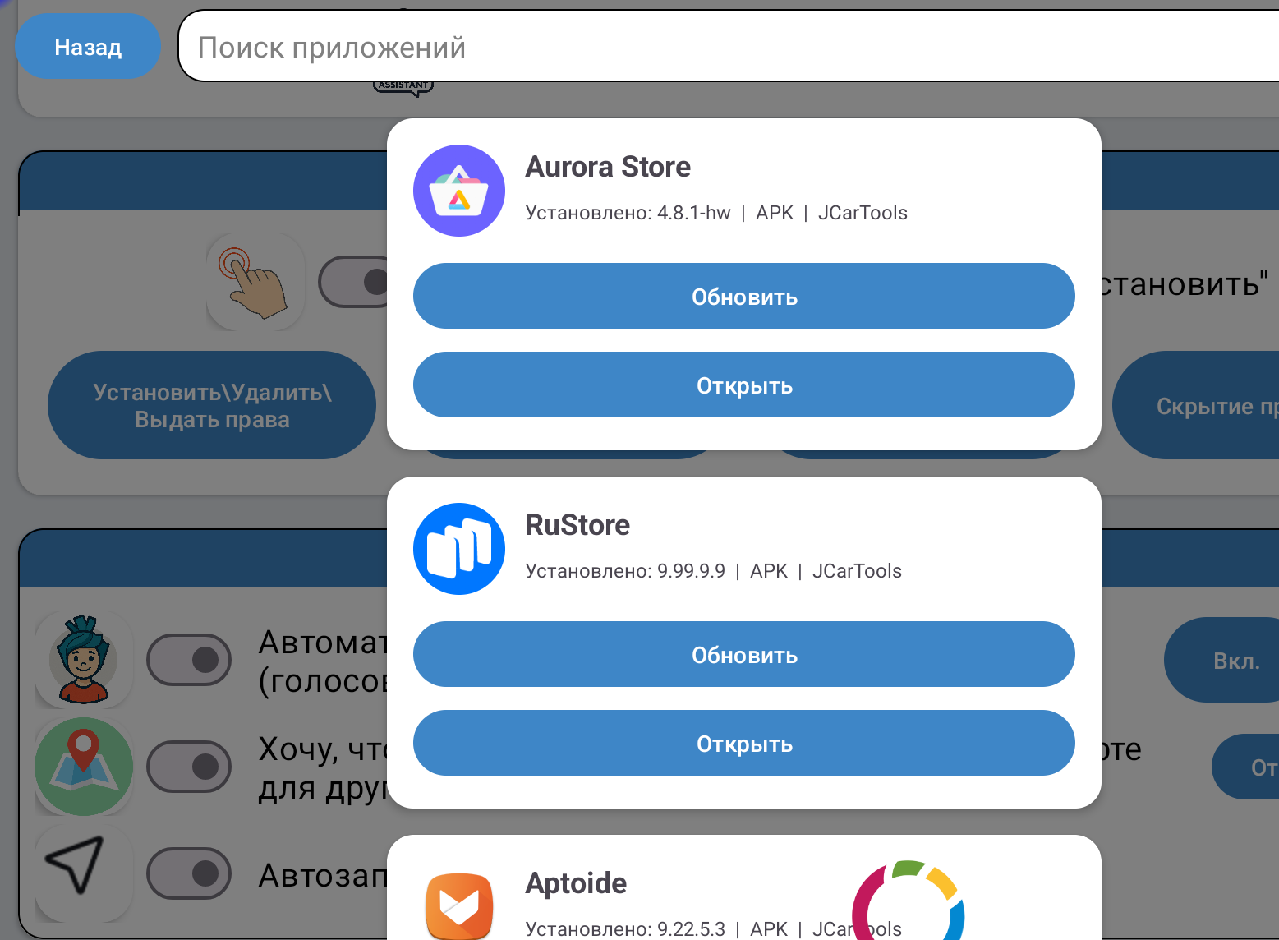This screenshot has width=1279, height=940.
Task: Open RuStore with Открыть button
Action: click(x=744, y=743)
